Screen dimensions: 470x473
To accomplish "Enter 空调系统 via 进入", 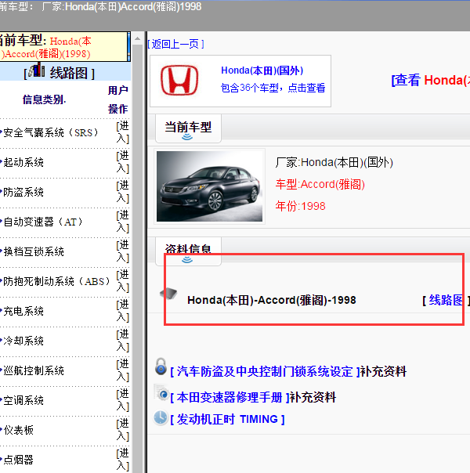I will tap(122, 400).
